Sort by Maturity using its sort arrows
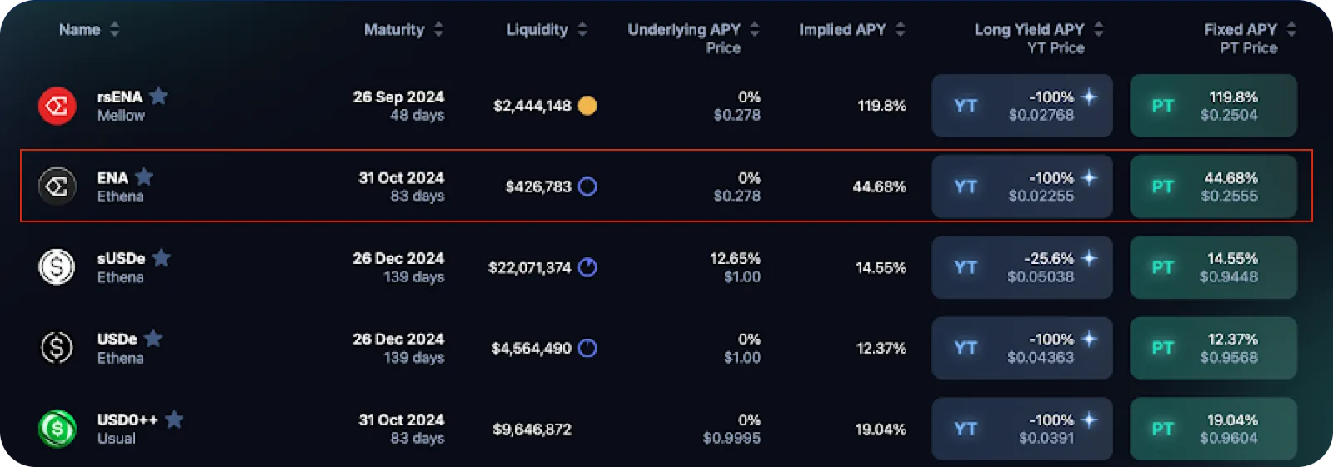The image size is (1333, 467). coord(438,30)
